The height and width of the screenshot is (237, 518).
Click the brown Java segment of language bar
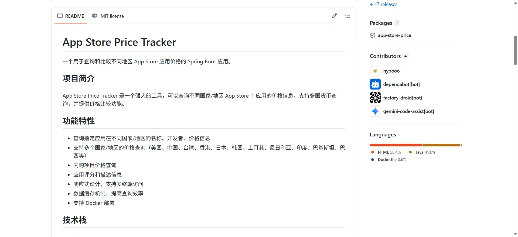442,145
